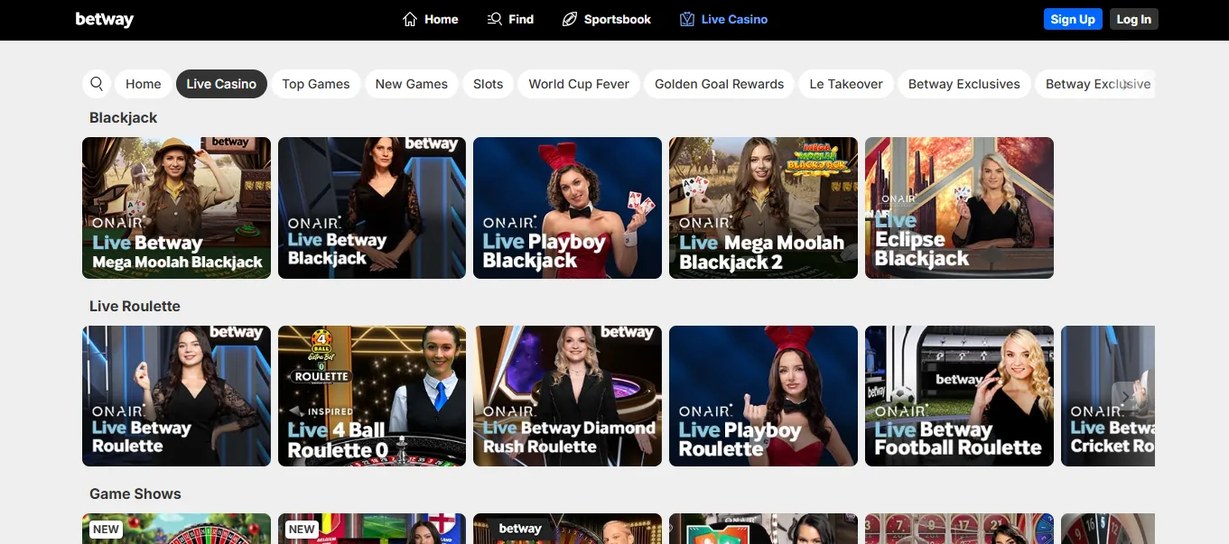
Task: Click the Log In button
Action: point(1134,19)
